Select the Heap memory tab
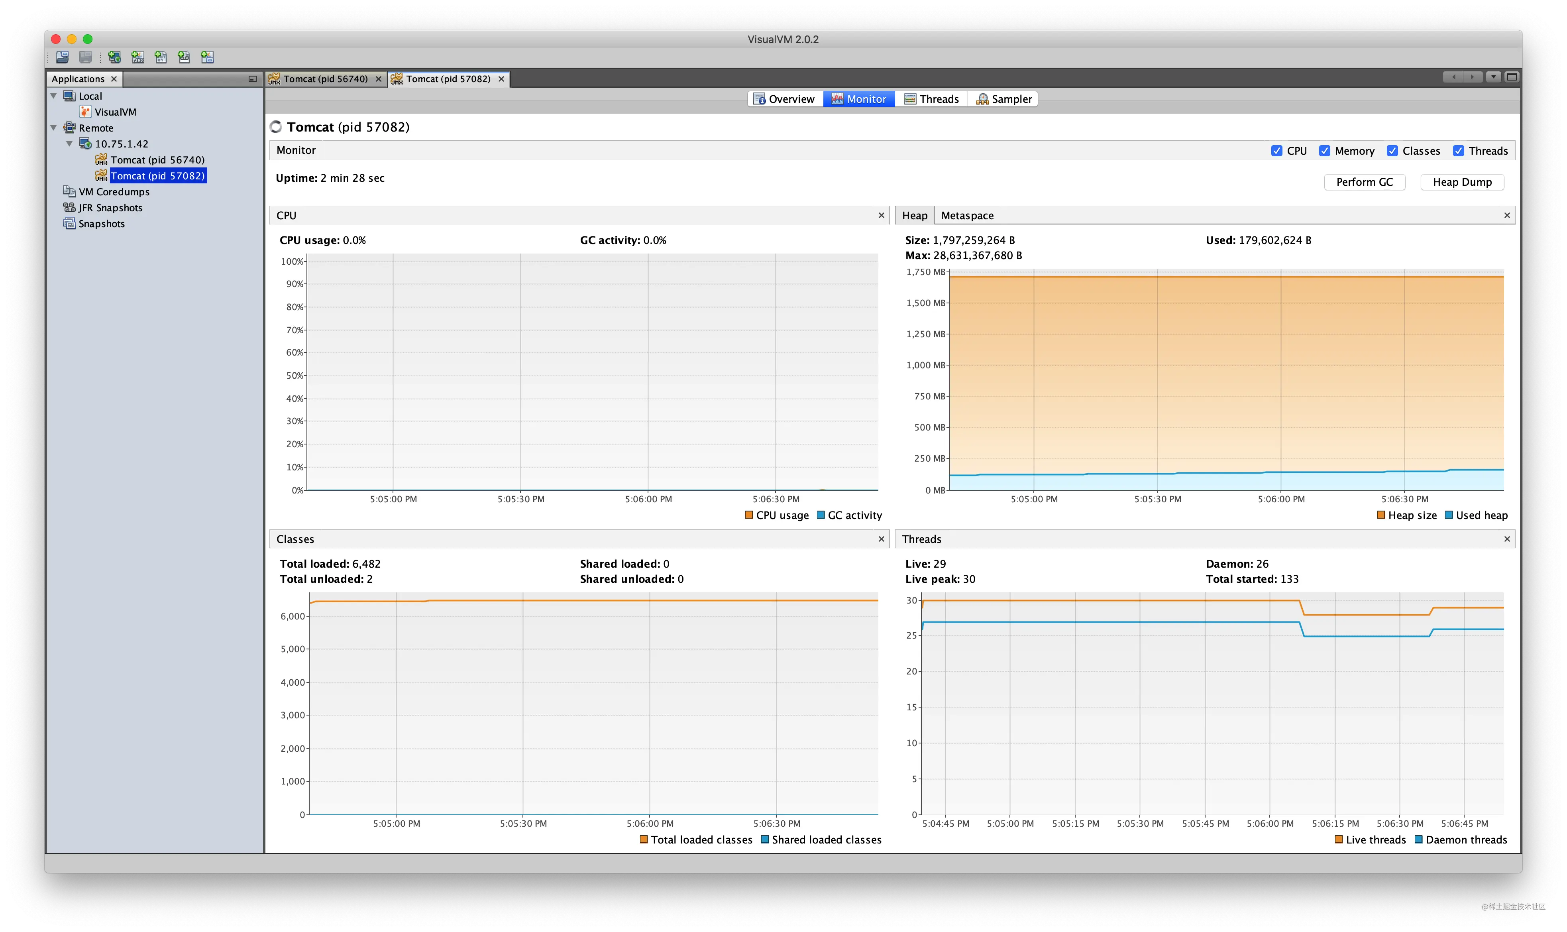 pos(915,215)
